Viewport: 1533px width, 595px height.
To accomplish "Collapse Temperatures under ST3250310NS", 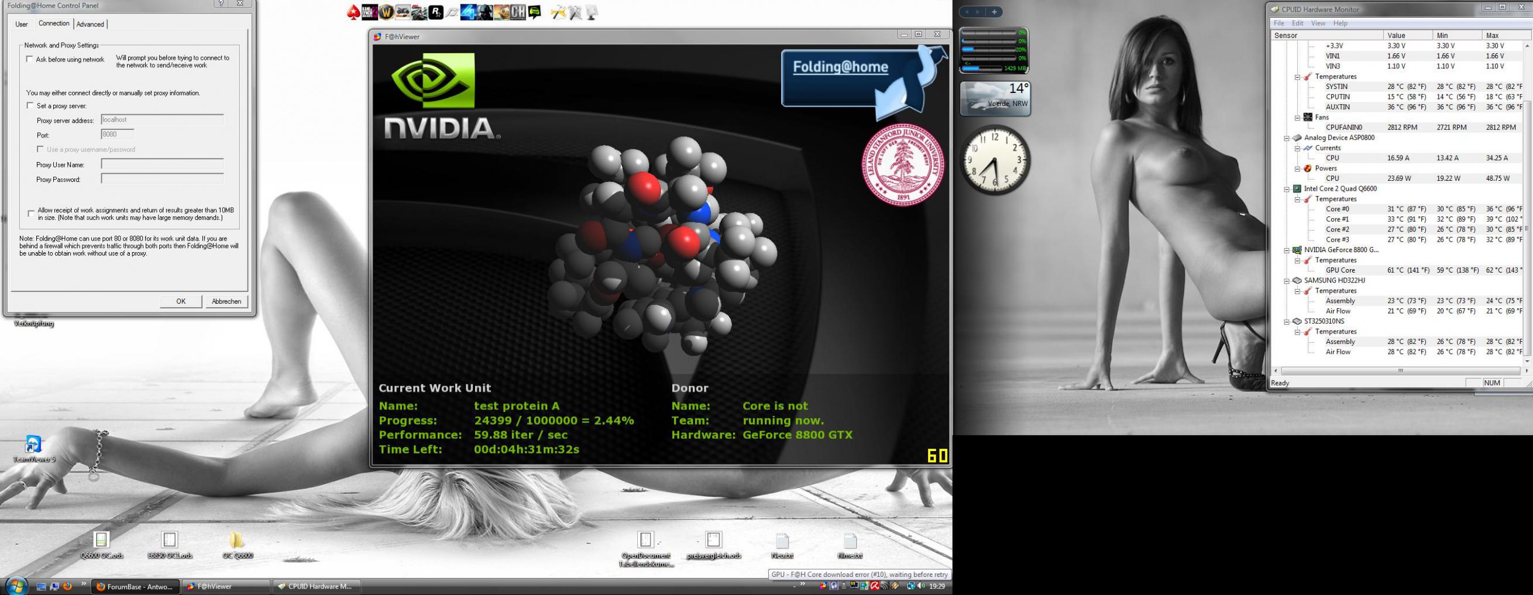I will (1297, 332).
